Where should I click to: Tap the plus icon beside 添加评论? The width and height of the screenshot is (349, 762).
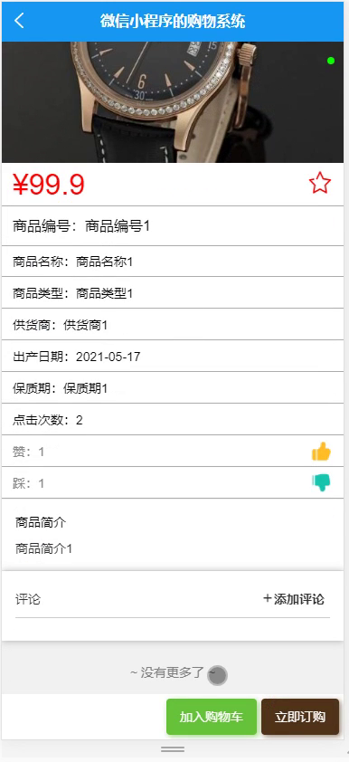(x=267, y=598)
